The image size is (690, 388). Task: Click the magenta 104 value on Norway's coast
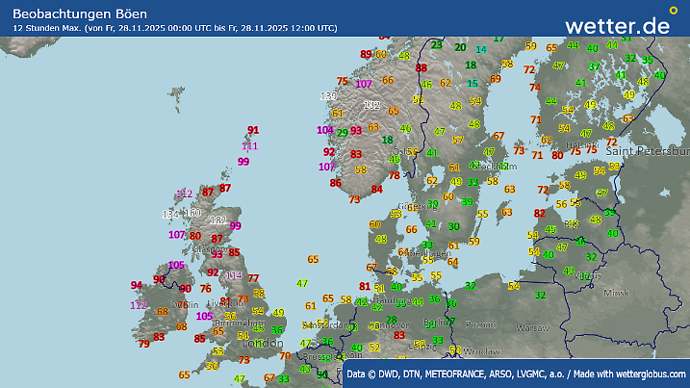click(x=324, y=129)
